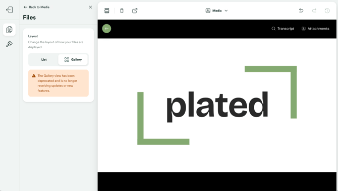This screenshot has height=191, width=338.
Task: Open the files pages icon in sidebar
Action: (9, 30)
